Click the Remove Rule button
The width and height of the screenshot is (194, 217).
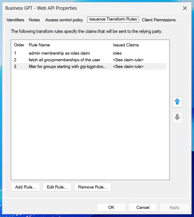coord(93,187)
